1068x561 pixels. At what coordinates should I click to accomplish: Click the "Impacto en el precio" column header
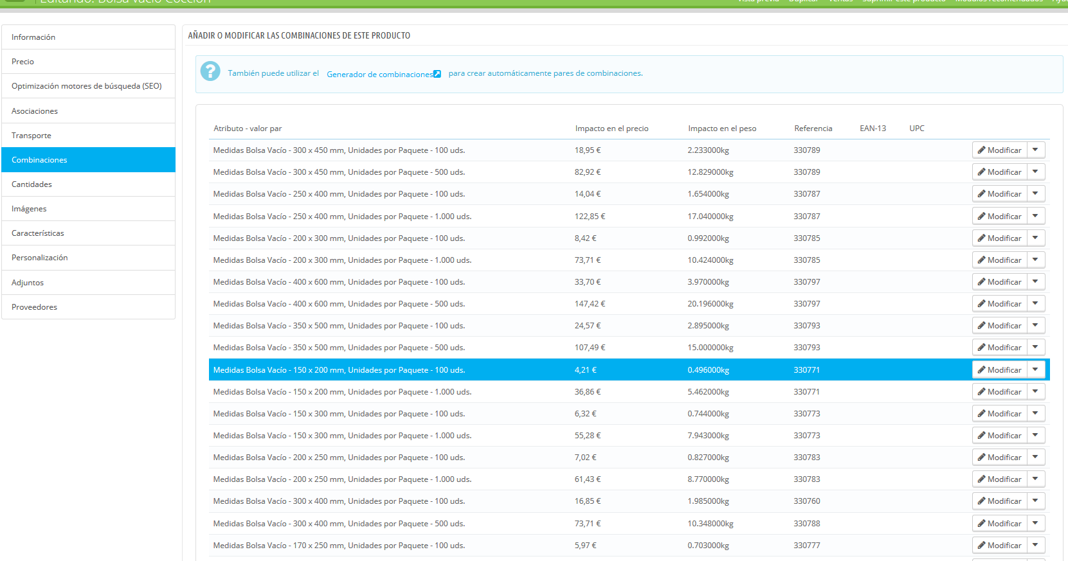point(611,129)
